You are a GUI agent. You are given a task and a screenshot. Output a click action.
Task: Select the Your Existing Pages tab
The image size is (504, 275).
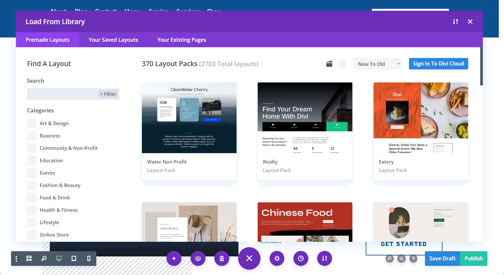182,40
